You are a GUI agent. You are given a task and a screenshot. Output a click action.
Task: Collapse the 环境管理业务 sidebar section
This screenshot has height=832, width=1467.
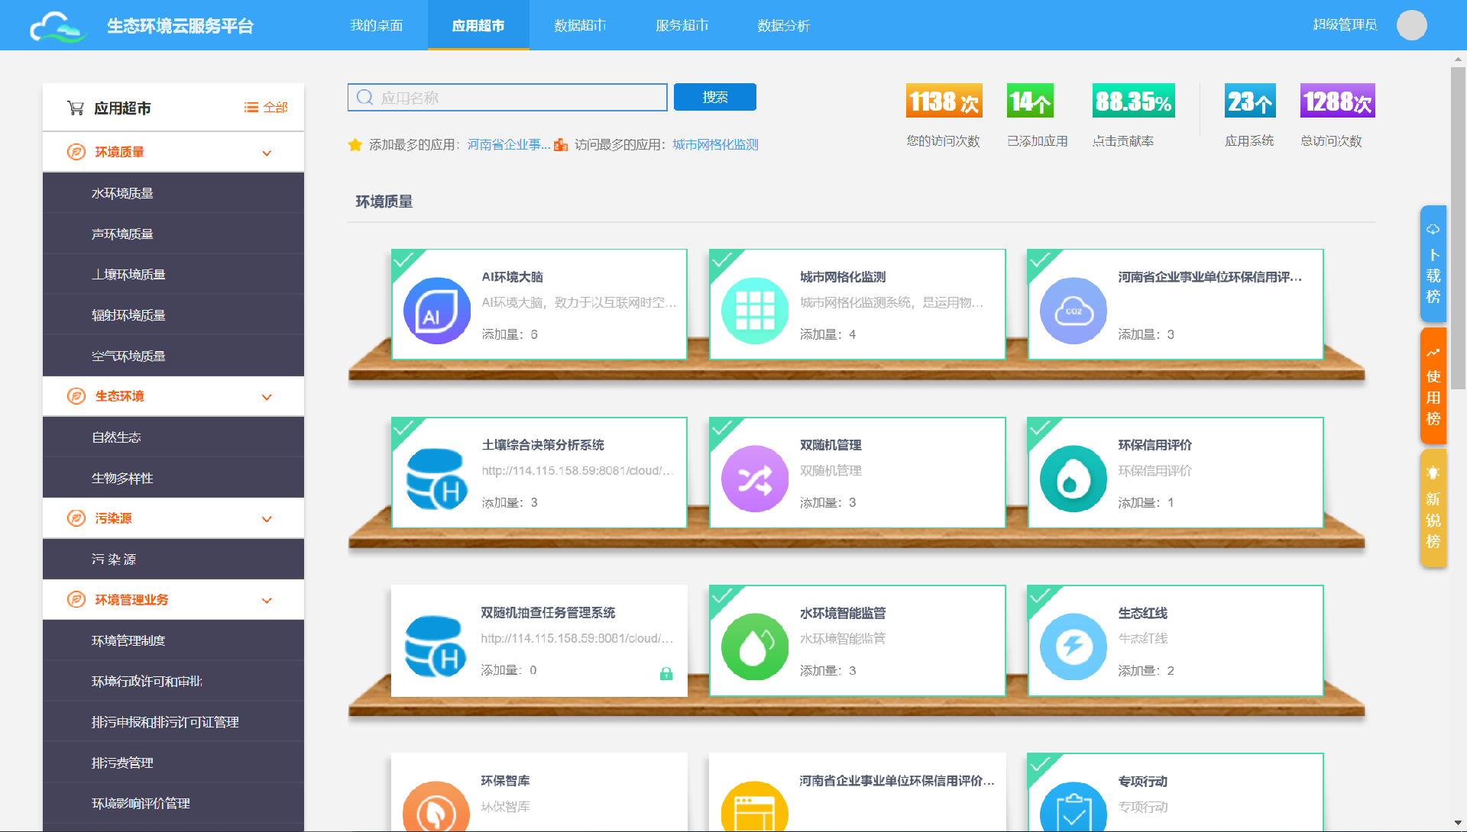[x=267, y=601]
